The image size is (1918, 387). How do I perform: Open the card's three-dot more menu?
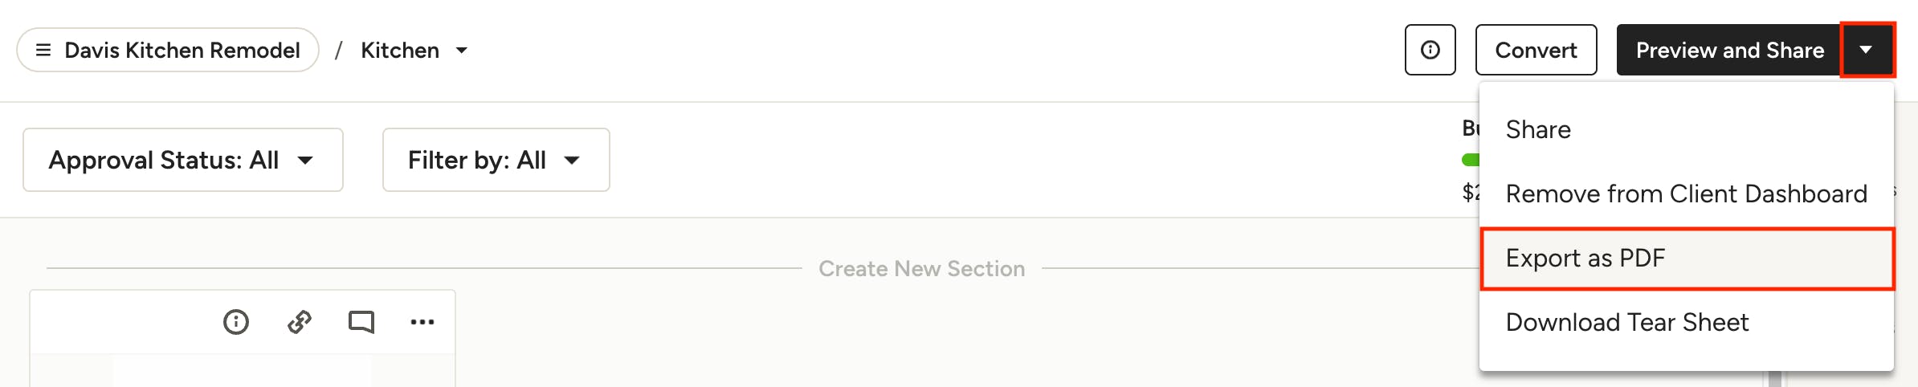(422, 322)
